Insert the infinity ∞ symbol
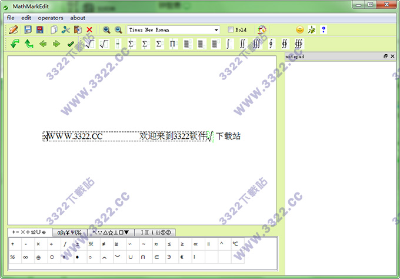The height and width of the screenshot is (279, 400). pyautogui.click(x=25, y=257)
